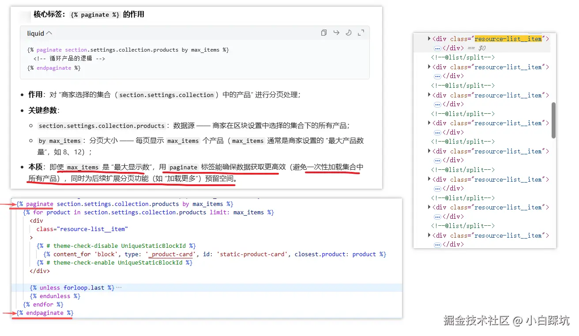Click the '{% paginate' line in the editor
Image resolution: width=579 pixels, height=336 pixels.
(125, 204)
